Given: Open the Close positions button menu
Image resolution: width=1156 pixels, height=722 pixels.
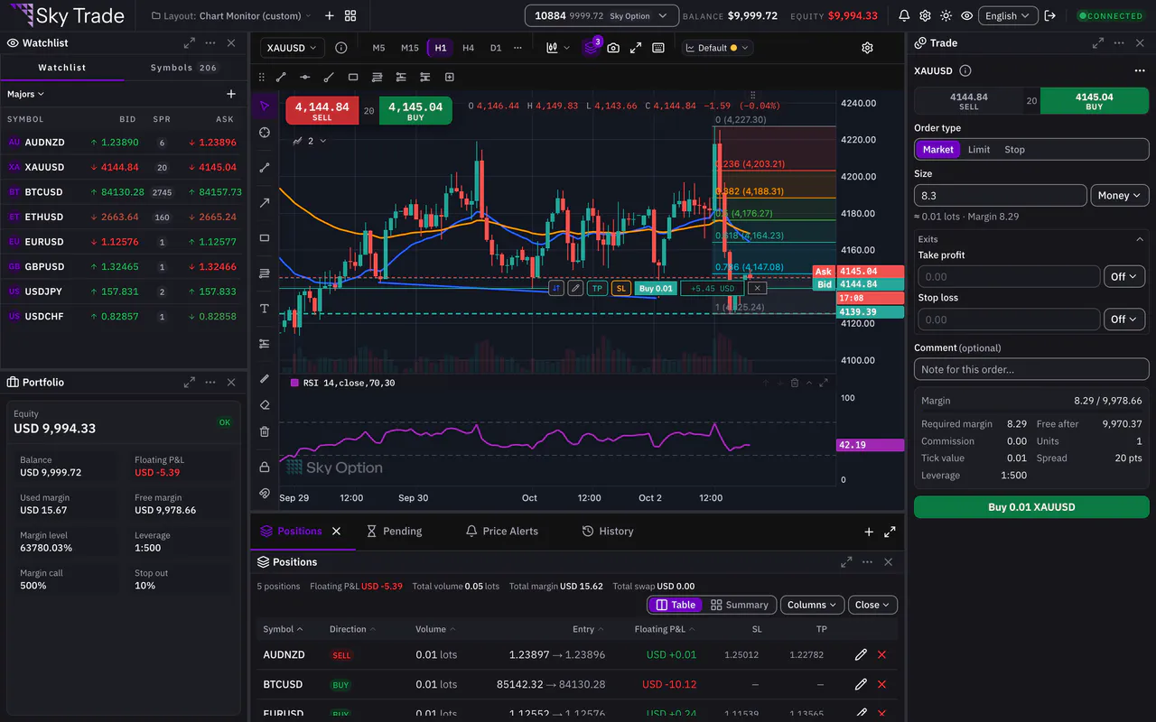Looking at the screenshot, I should pyautogui.click(x=873, y=605).
